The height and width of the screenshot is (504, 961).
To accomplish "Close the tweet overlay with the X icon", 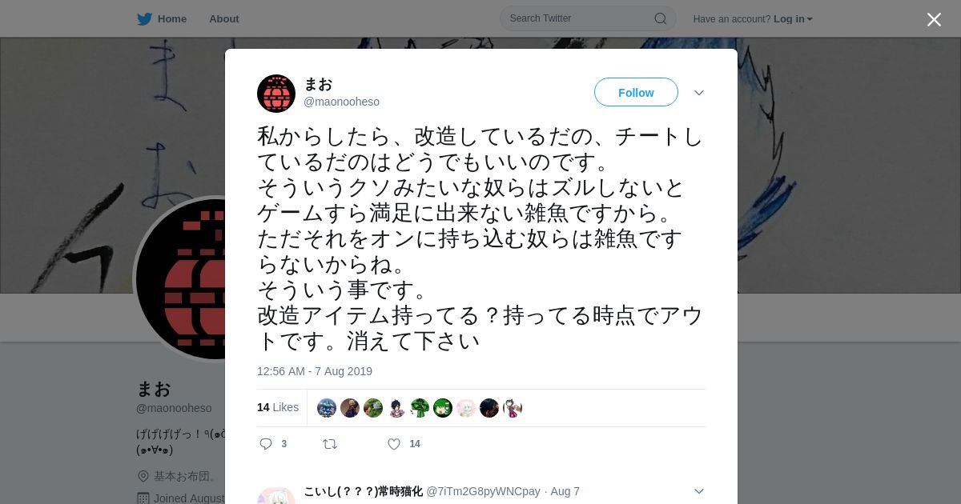I will (x=934, y=19).
